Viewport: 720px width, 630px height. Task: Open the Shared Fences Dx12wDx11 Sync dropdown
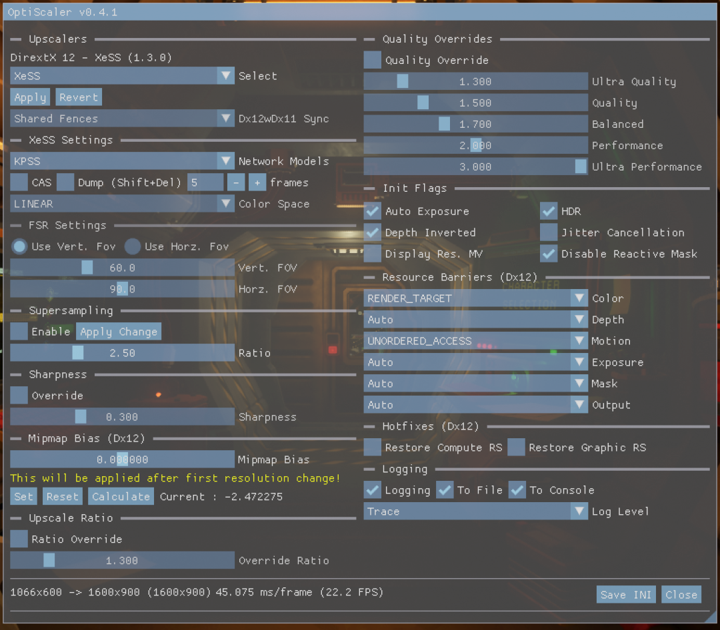122,119
